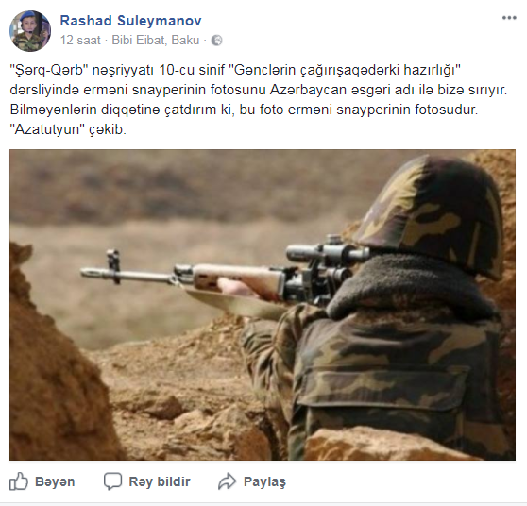Viewport: 527px width, 506px height.
Task: Click the post text starting "Bilməyənlərin diqqətinə"
Action: 244,110
